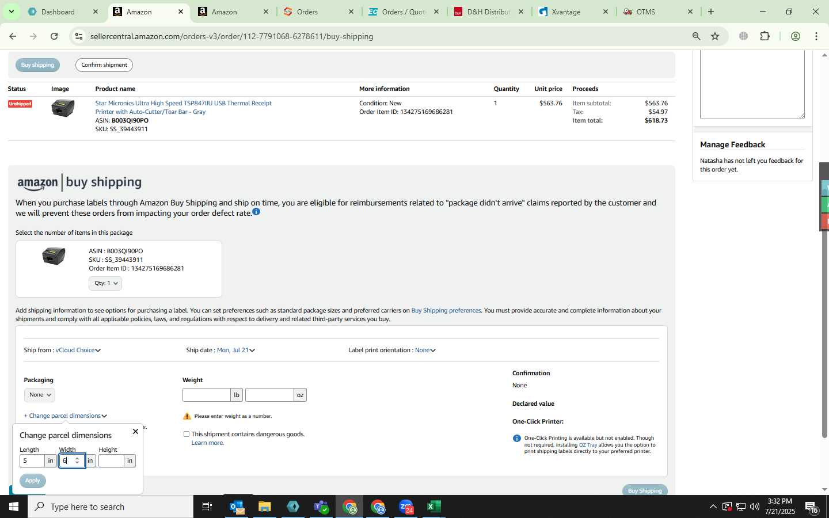Open Chrome three-dot menu
Image resolution: width=829 pixels, height=518 pixels.
pyautogui.click(x=816, y=36)
